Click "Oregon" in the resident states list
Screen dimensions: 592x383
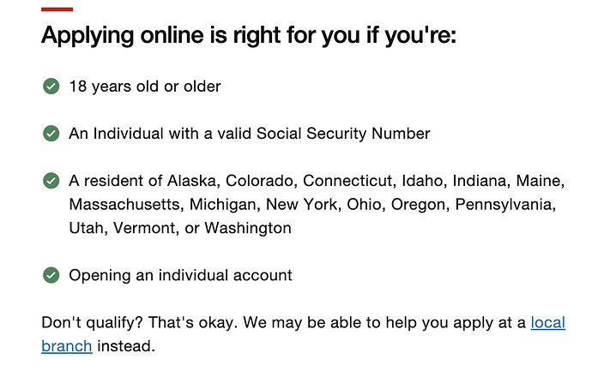[x=419, y=205]
